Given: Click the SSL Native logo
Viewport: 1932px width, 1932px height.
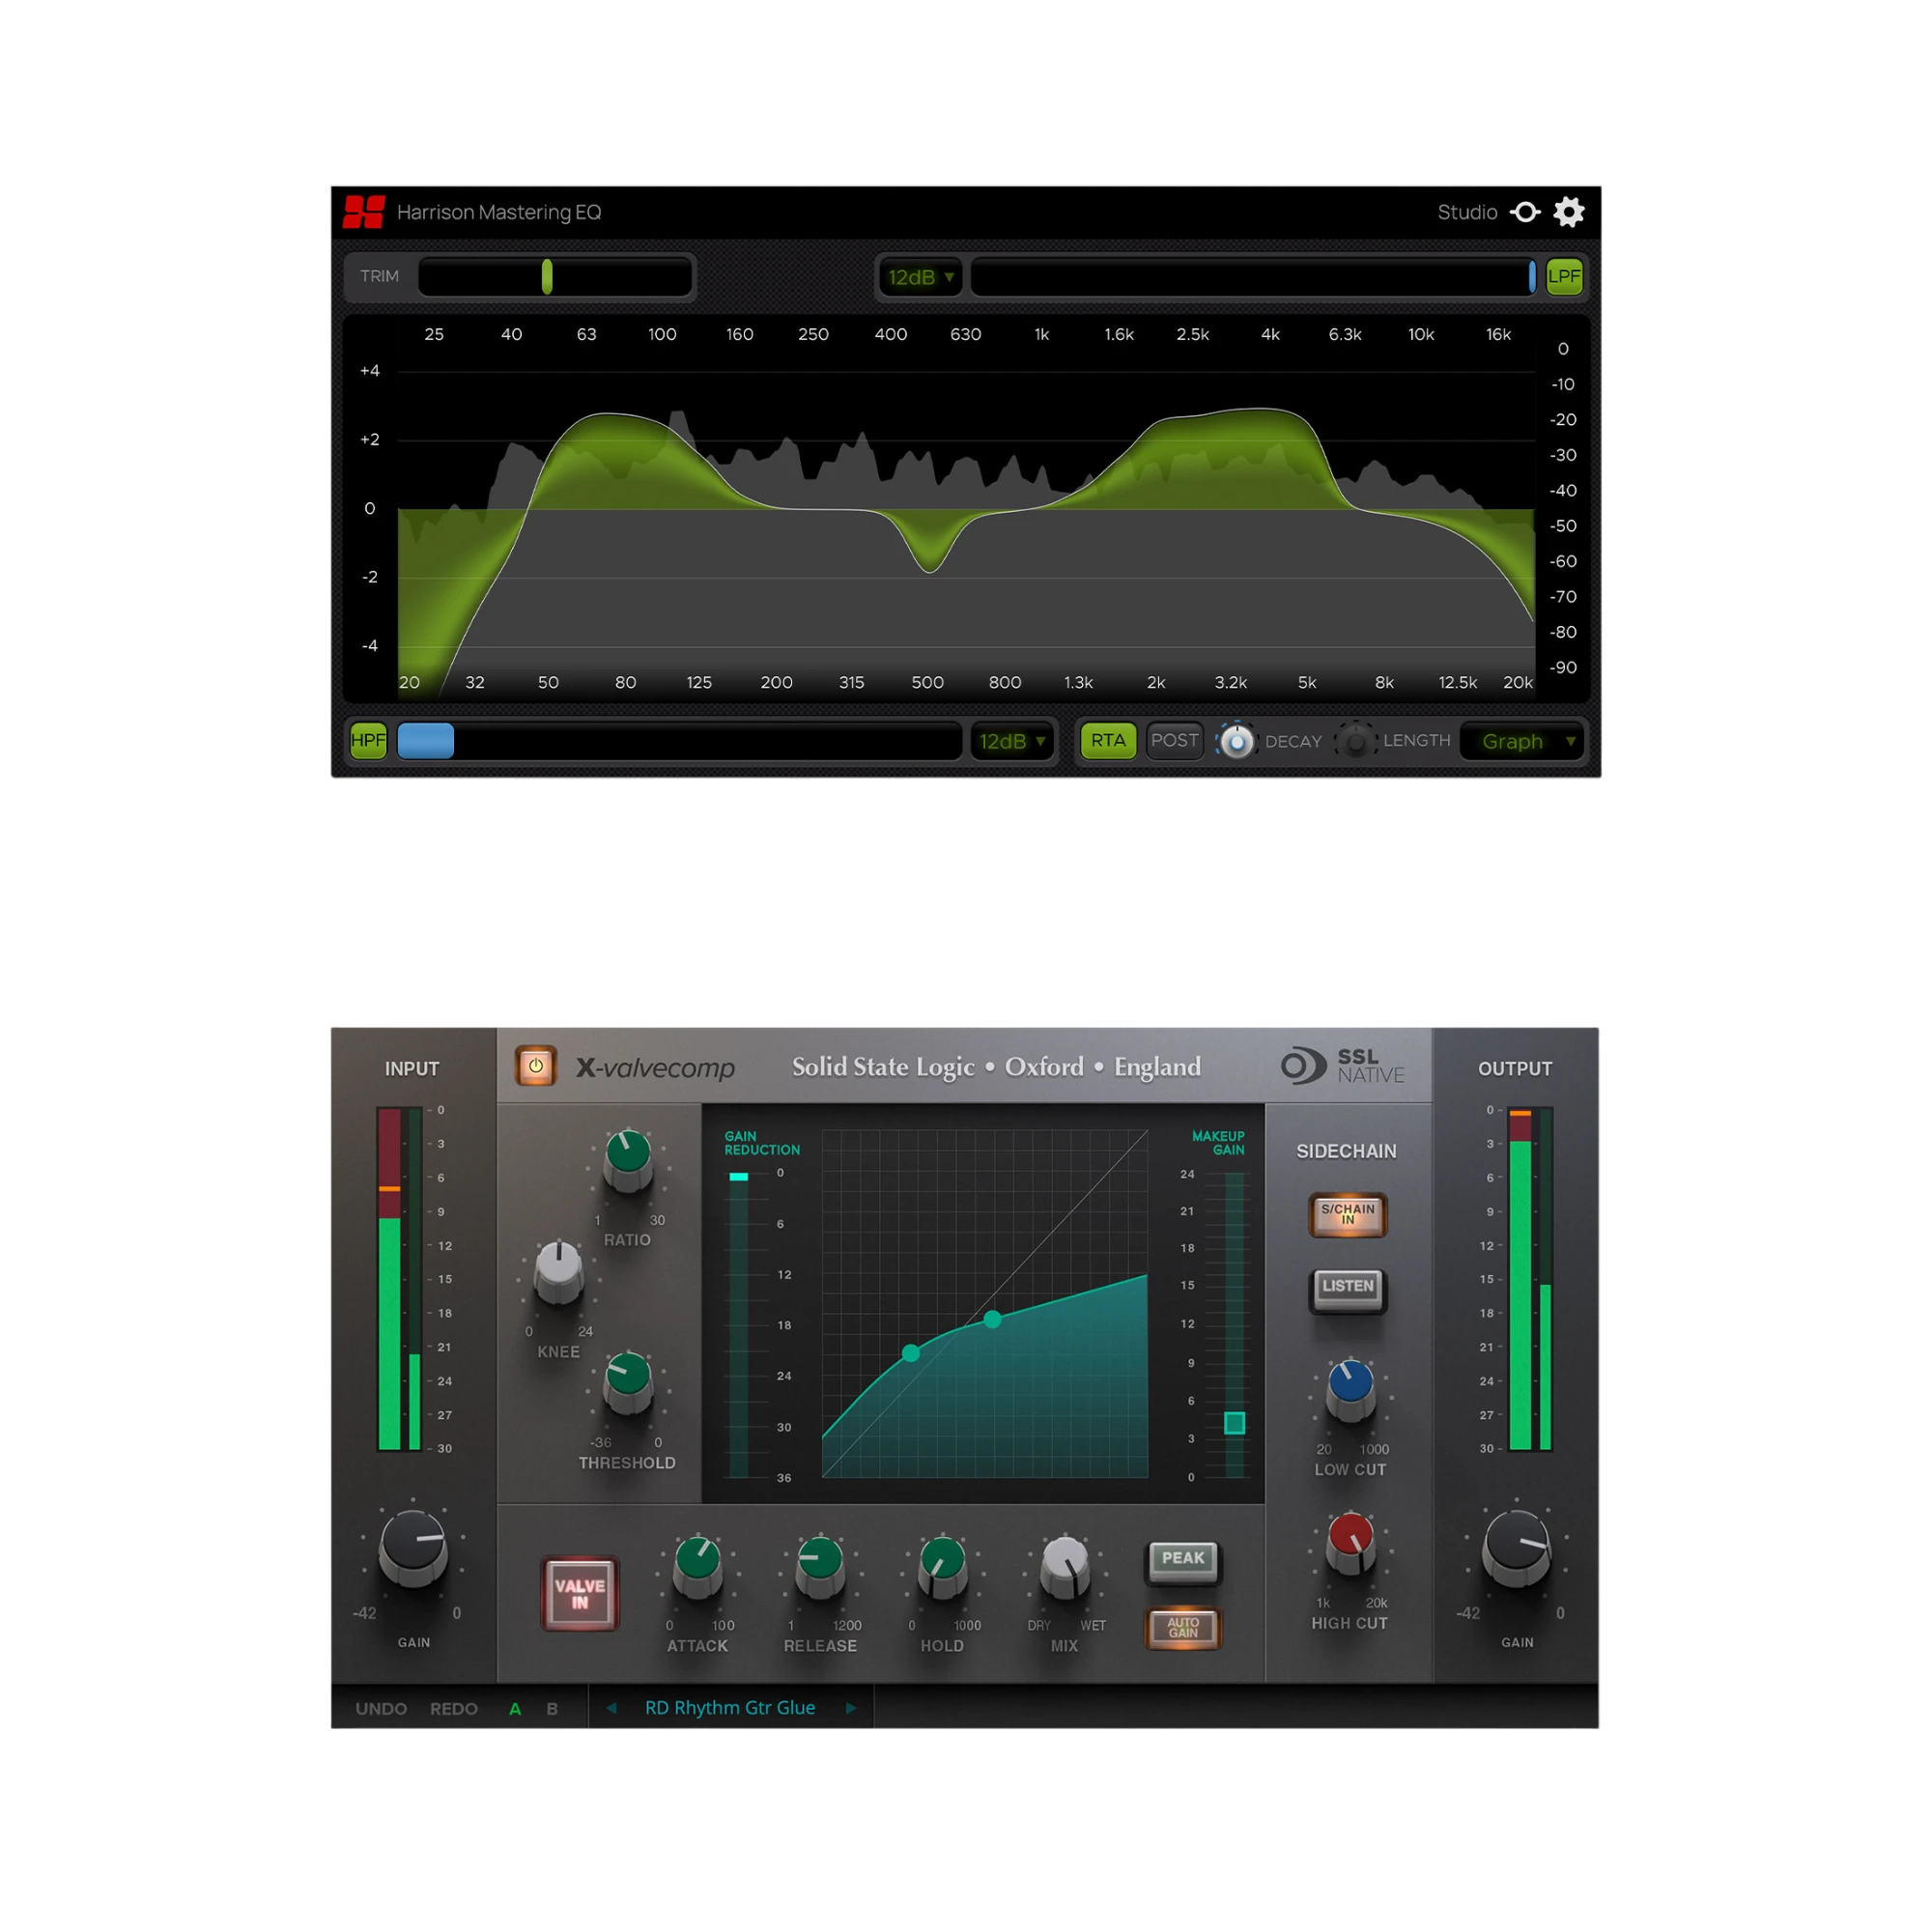Looking at the screenshot, I should click(x=1343, y=1066).
